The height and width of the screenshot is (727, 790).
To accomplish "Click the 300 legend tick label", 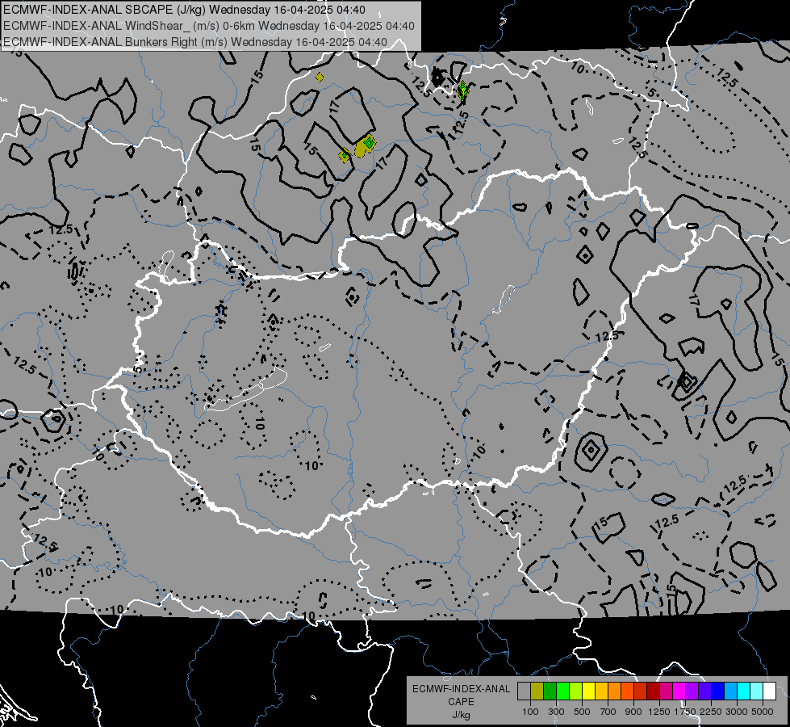I will [x=556, y=712].
